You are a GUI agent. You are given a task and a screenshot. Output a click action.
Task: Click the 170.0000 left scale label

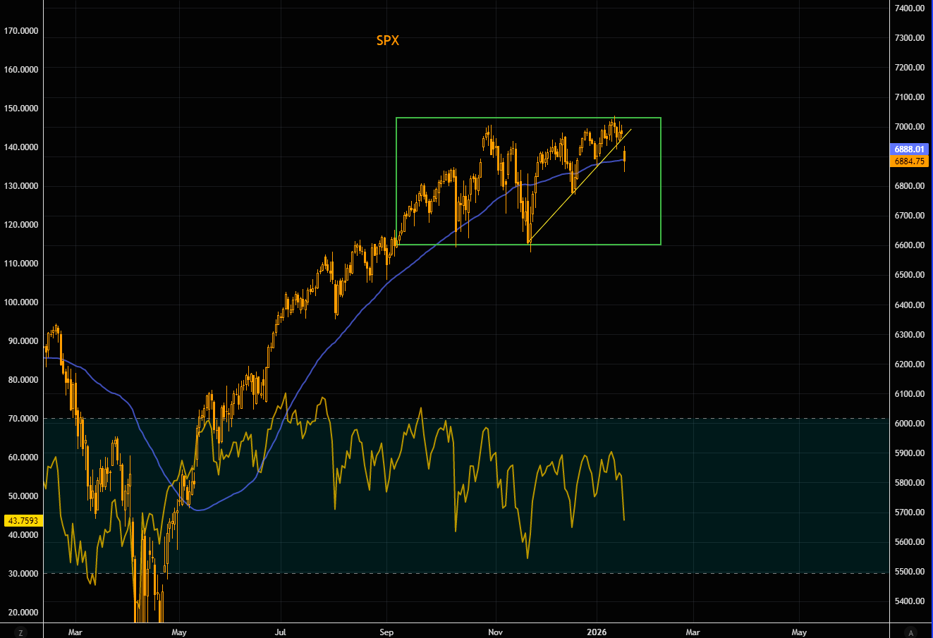(20, 31)
